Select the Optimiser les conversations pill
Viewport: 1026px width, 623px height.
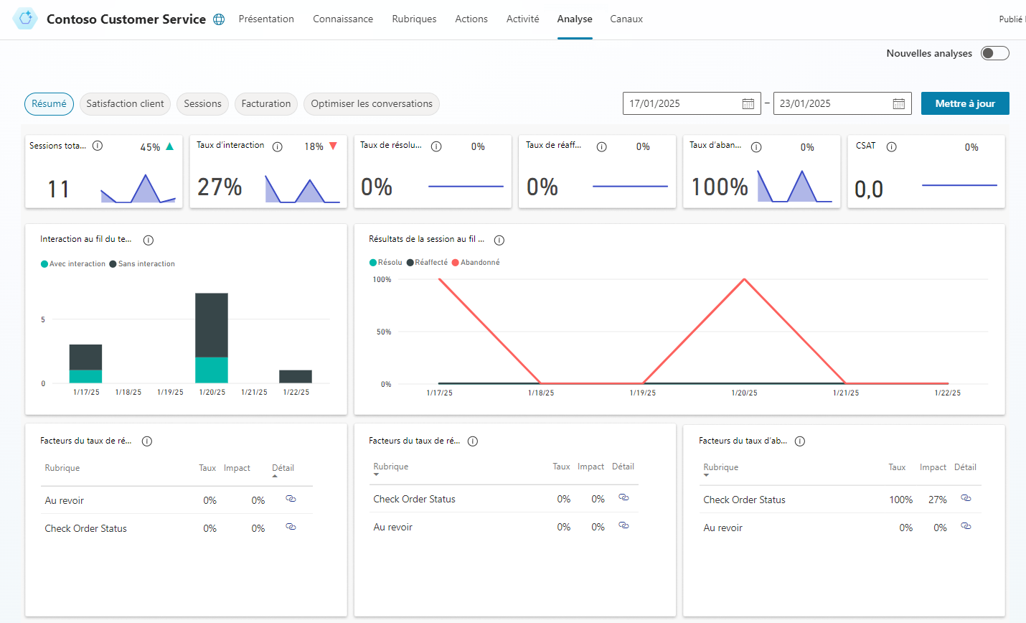coord(371,104)
